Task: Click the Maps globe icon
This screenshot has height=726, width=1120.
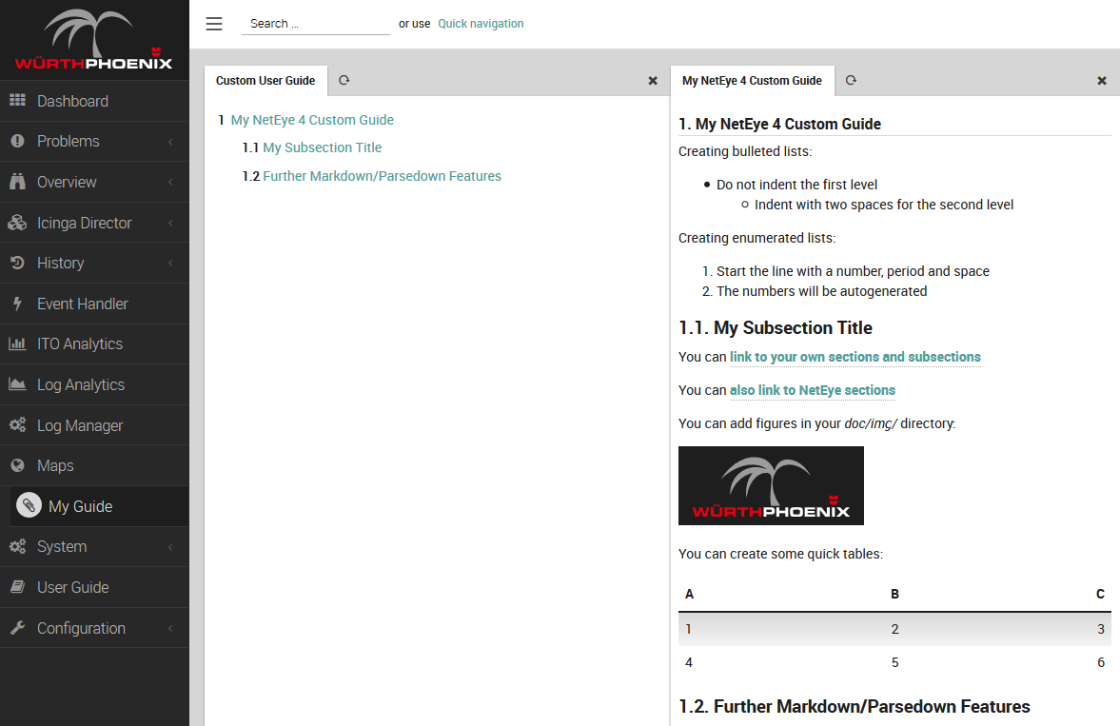Action: (x=19, y=465)
